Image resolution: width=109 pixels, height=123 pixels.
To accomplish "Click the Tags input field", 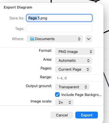I will (x=59, y=28).
